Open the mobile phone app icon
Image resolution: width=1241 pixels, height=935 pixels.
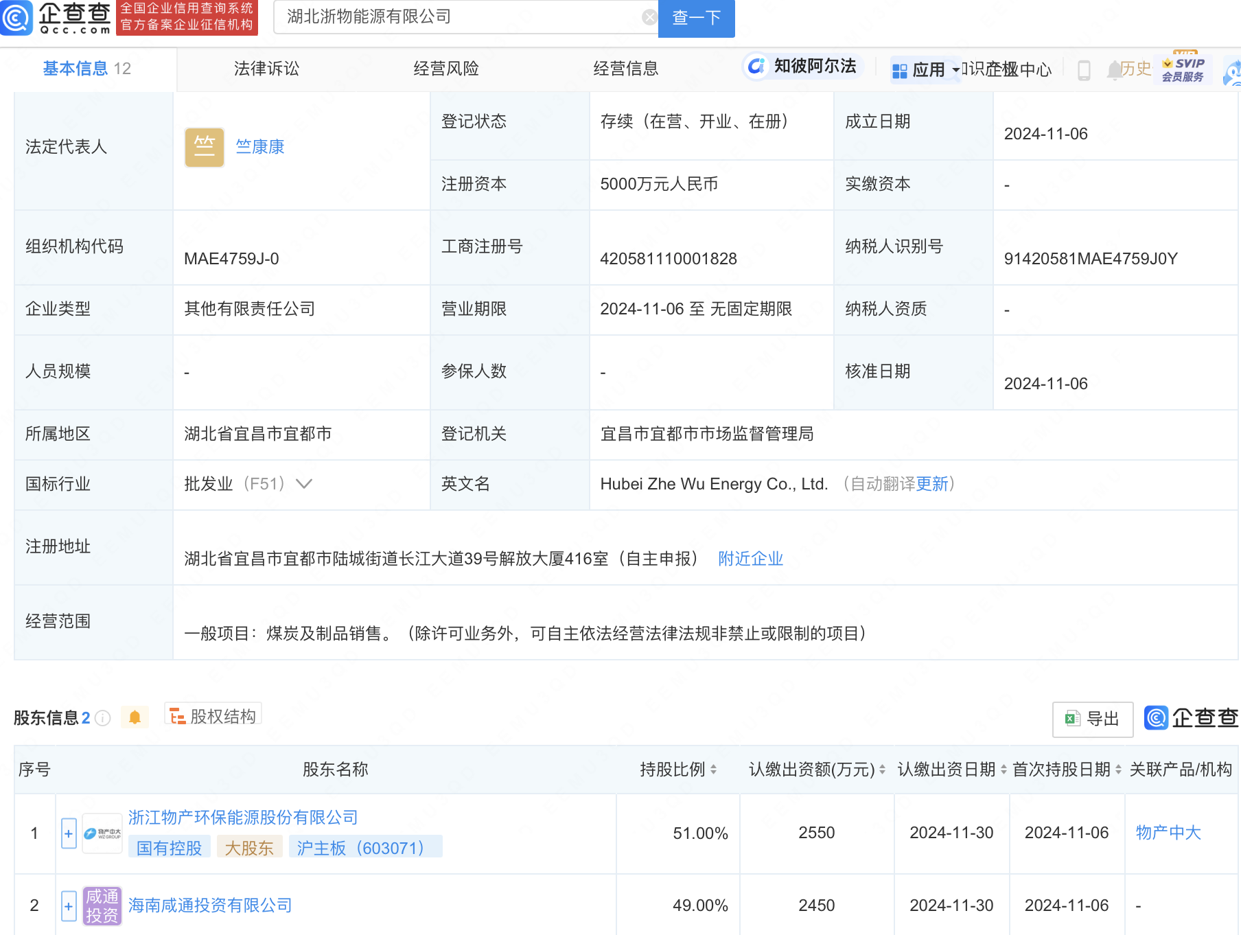click(1084, 70)
